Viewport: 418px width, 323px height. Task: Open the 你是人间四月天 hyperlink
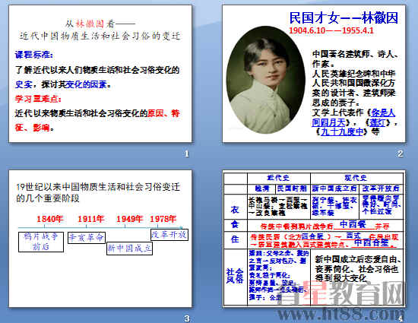click(x=353, y=118)
